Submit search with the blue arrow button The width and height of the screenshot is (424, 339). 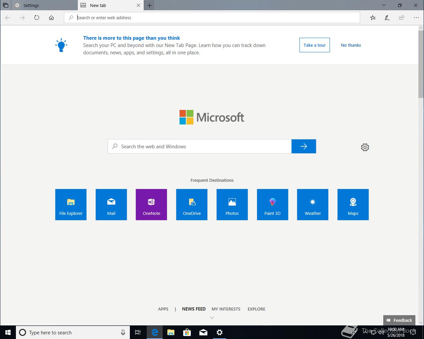pyautogui.click(x=304, y=146)
